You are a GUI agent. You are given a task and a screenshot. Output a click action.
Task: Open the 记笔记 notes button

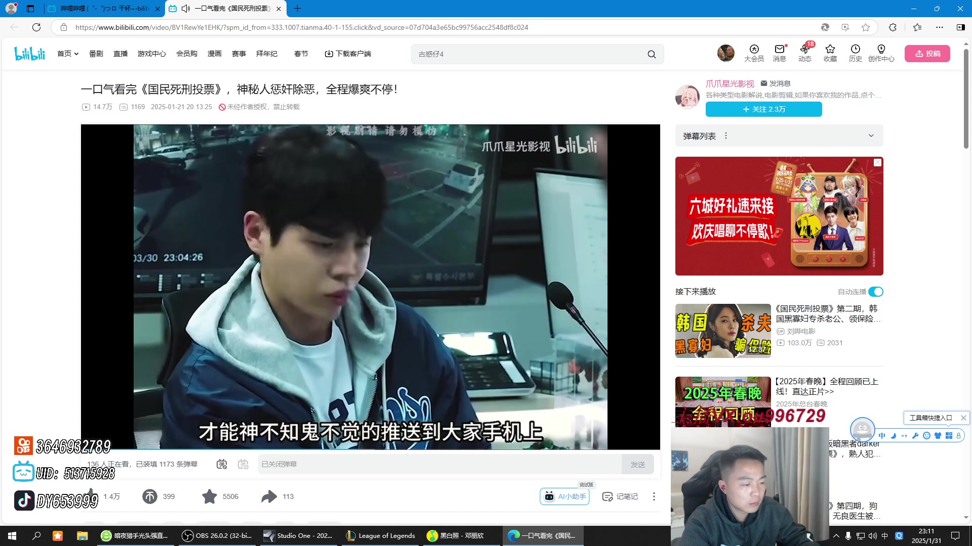(620, 496)
